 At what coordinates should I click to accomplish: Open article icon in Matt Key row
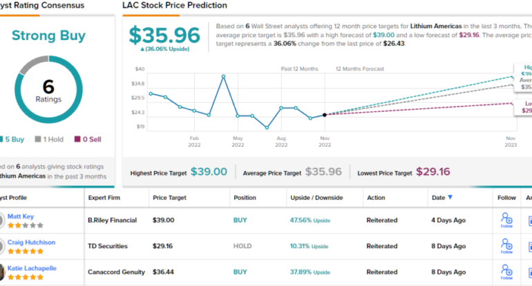tap(529, 221)
